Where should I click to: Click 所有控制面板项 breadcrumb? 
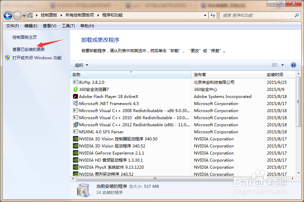pos(80,15)
